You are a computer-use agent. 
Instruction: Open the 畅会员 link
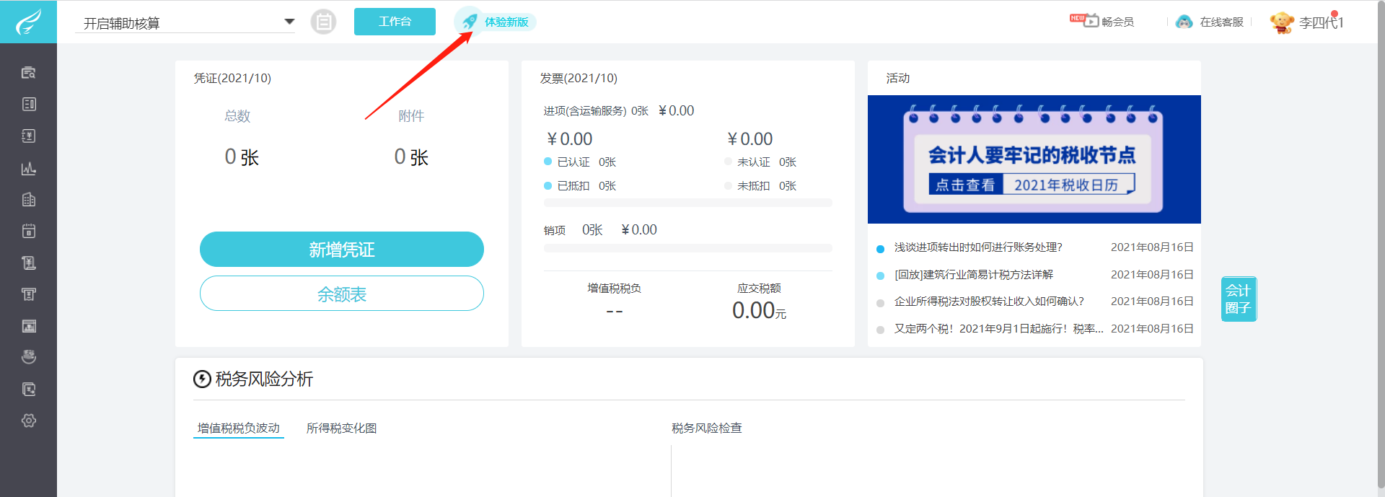pos(1118,22)
